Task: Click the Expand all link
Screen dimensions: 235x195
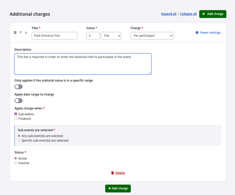Action: pyautogui.click(x=169, y=14)
